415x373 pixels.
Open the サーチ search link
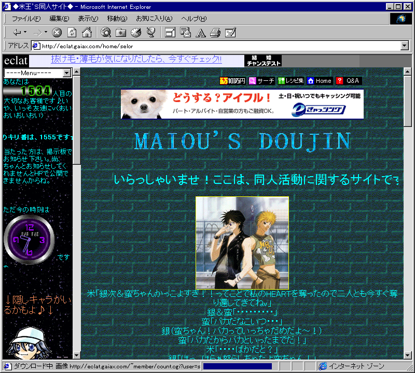(x=262, y=81)
